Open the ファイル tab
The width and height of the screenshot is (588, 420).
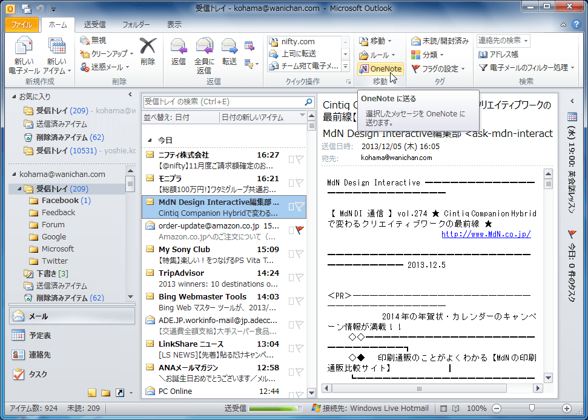[21, 25]
